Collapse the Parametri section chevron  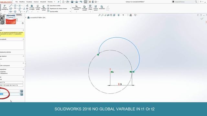click(x=23, y=77)
